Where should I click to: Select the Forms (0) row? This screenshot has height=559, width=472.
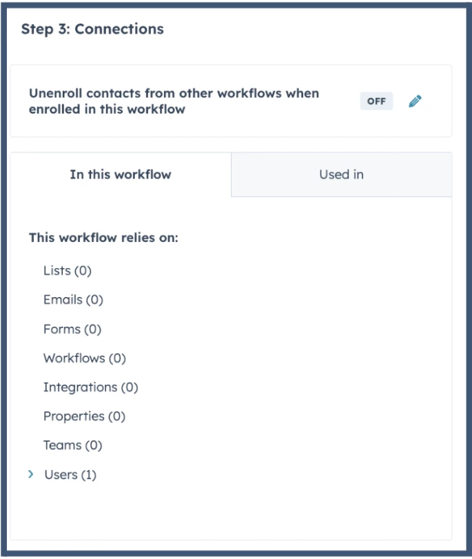click(72, 329)
